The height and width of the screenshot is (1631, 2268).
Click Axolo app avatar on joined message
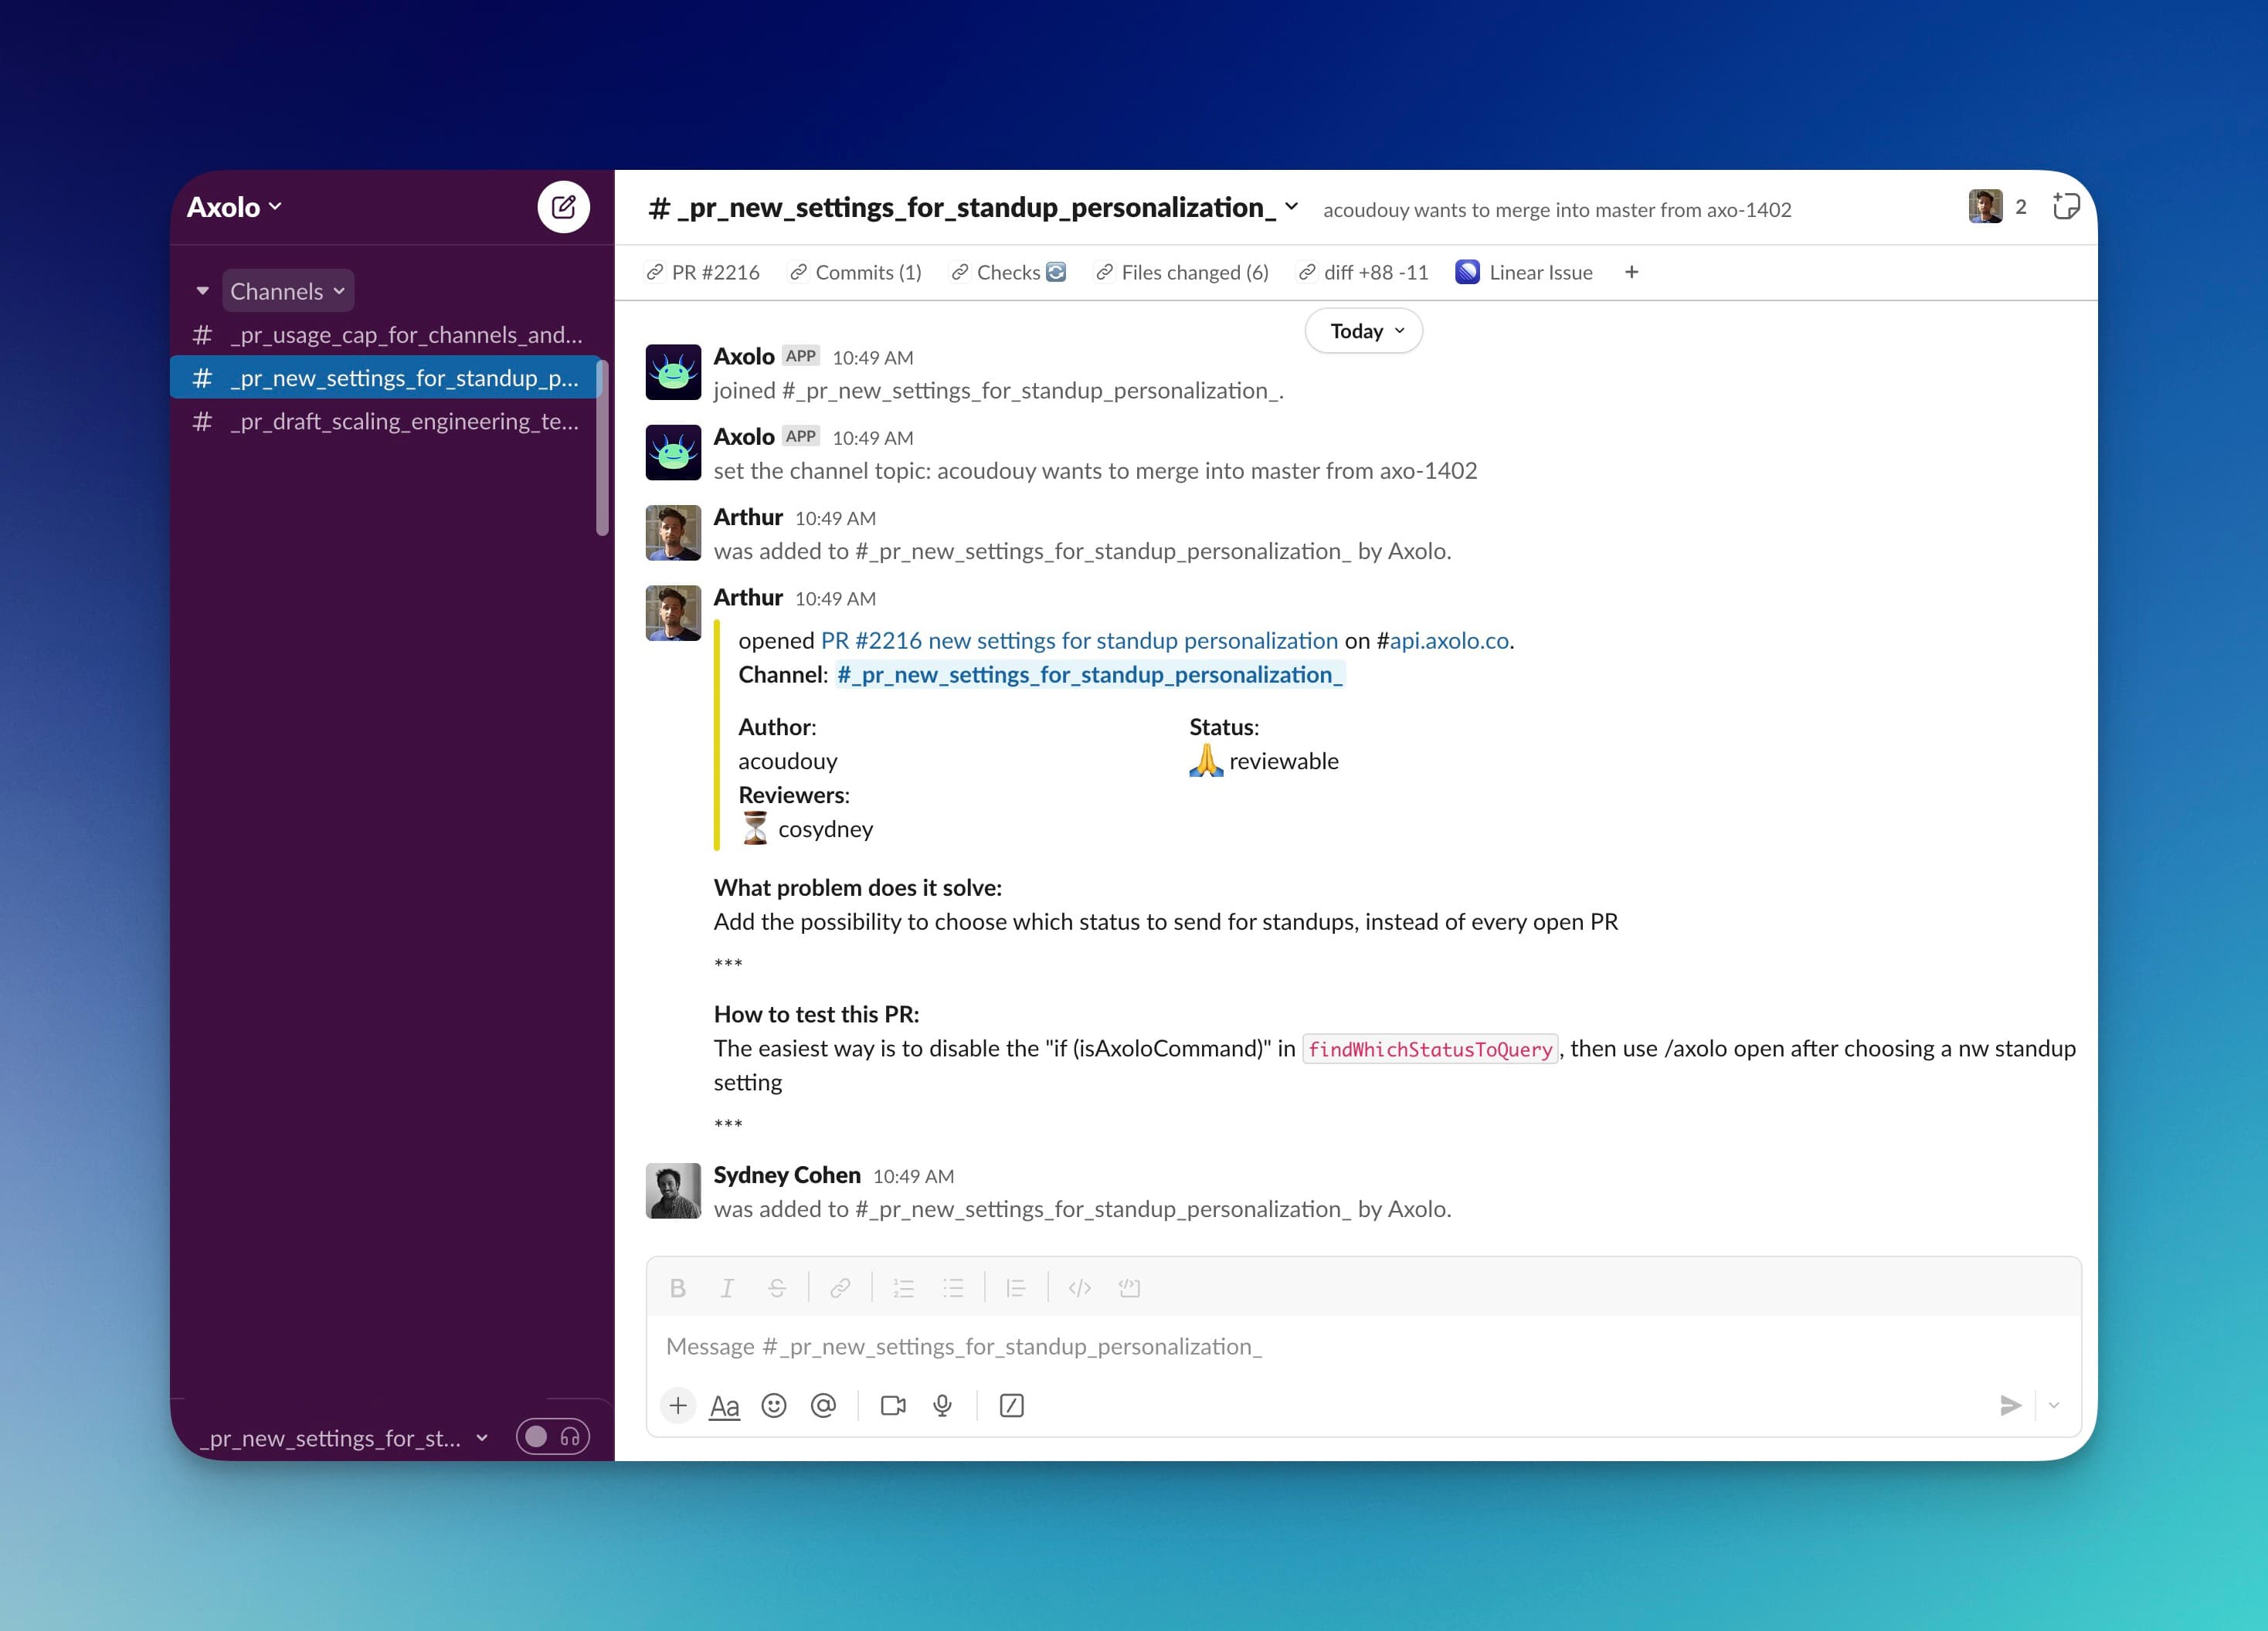click(x=673, y=372)
